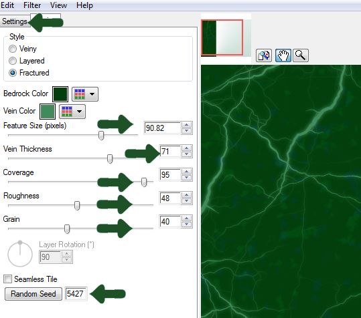Viewport: 361px width, 318px height.
Task: Enable the Seamless Tile checkbox
Action: click(7, 279)
